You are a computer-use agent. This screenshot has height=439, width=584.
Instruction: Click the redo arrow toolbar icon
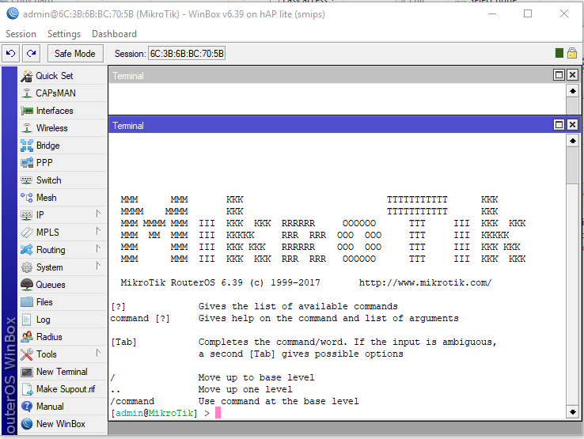[x=32, y=54]
